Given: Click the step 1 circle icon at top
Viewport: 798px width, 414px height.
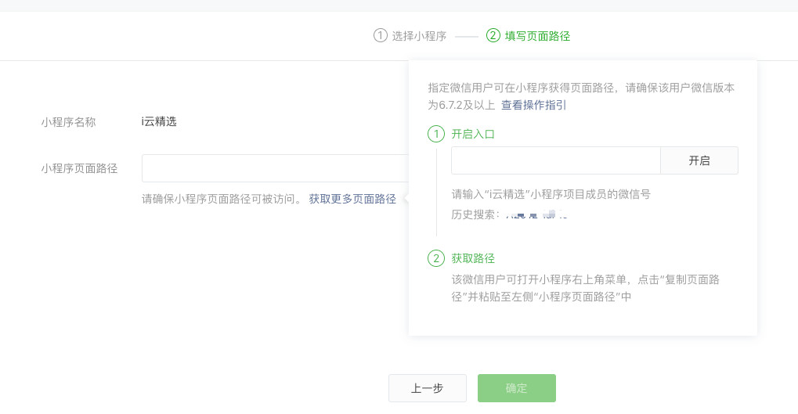Looking at the screenshot, I should coord(380,35).
